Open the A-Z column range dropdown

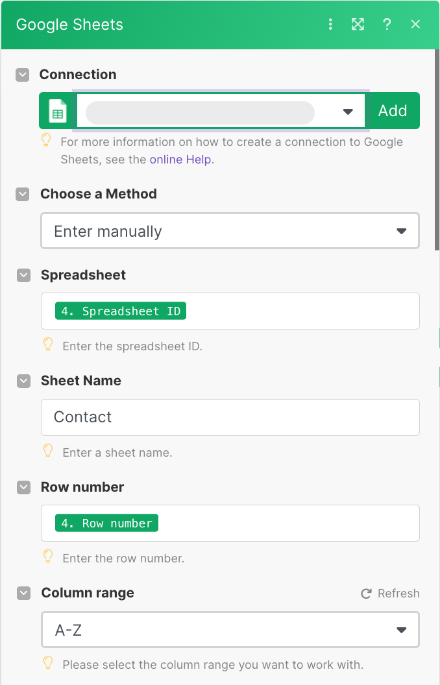coord(230,630)
